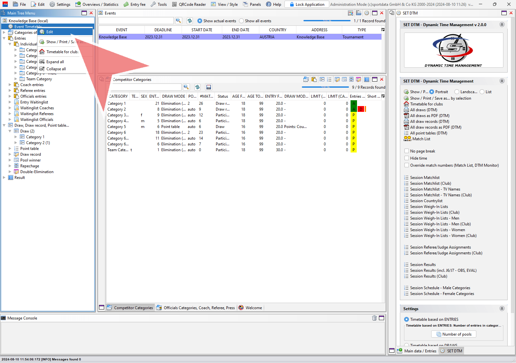The height and width of the screenshot is (363, 516).
Task: Click the save disk icon in Competitor Categories
Action: coord(209,87)
